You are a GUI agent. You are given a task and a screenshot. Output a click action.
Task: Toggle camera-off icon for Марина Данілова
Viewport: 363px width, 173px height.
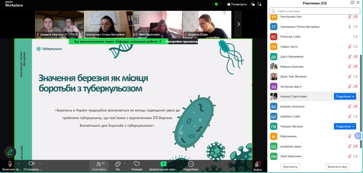pos(355,66)
